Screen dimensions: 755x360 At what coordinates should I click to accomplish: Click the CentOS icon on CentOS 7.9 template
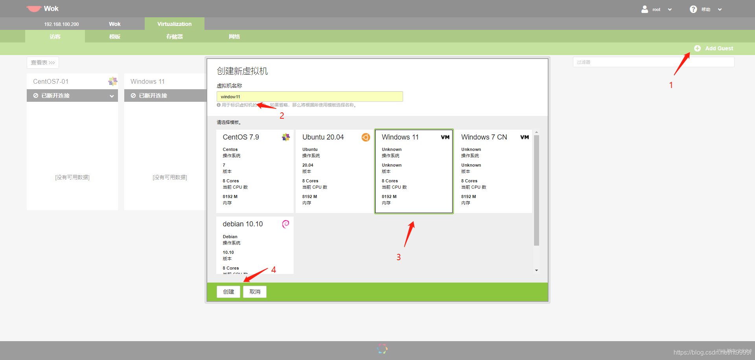tap(286, 137)
